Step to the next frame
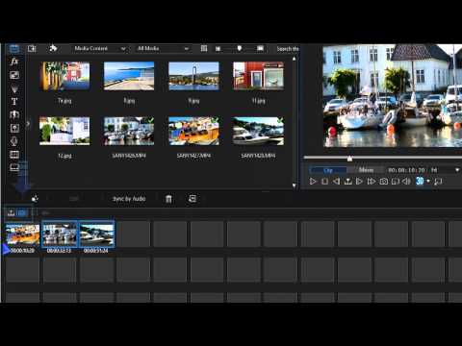The height and width of the screenshot is (346, 462). pyautogui.click(x=359, y=182)
